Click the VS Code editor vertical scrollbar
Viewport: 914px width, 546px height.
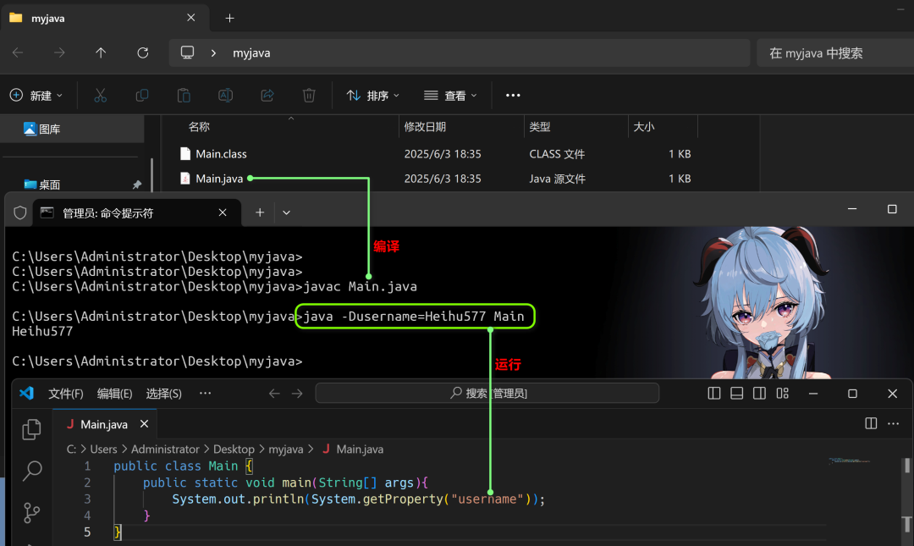[907, 494]
